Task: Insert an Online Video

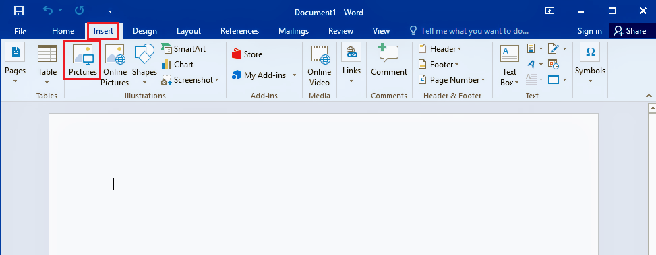Action: [319, 65]
